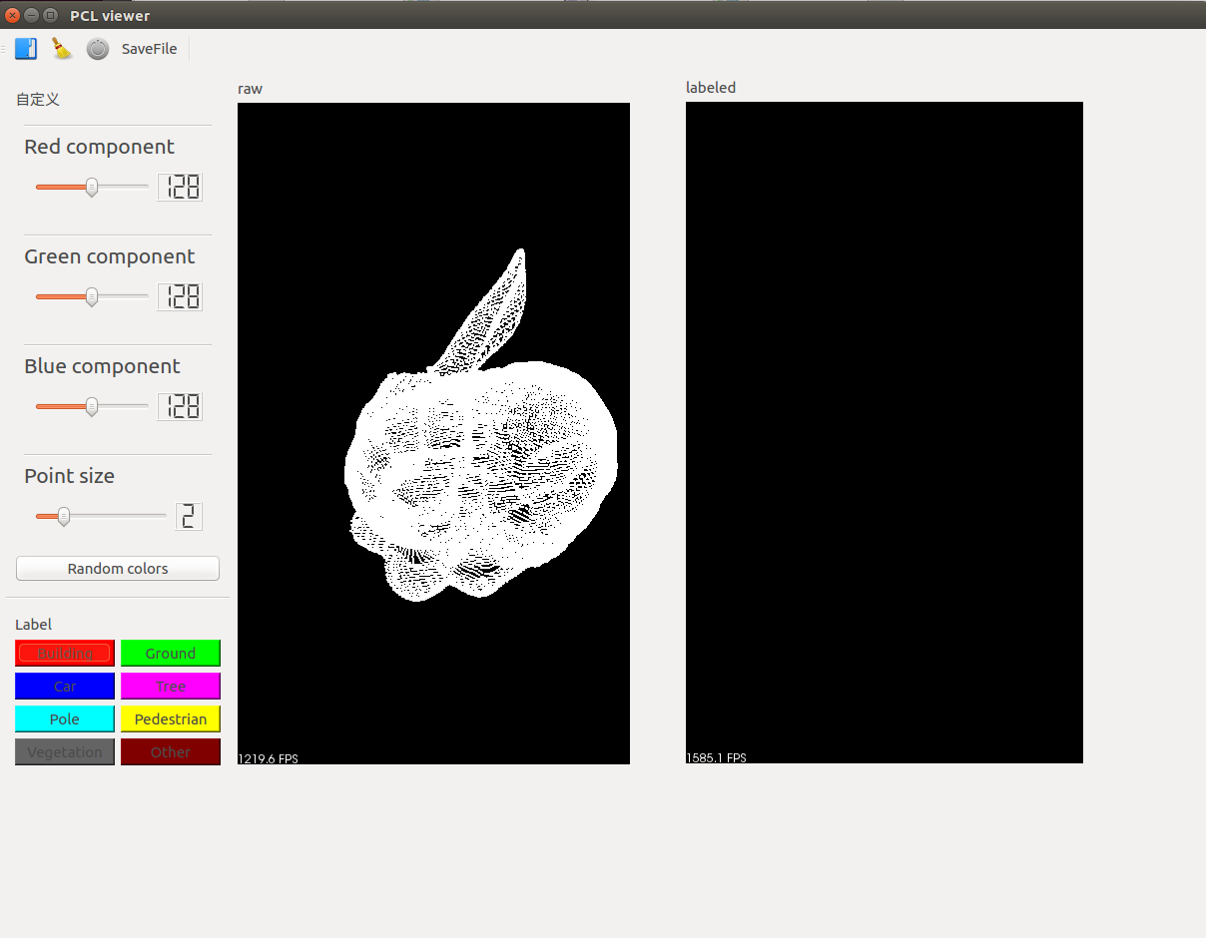Click the '自定义' panel title
The image size is (1206, 938).
tap(38, 99)
